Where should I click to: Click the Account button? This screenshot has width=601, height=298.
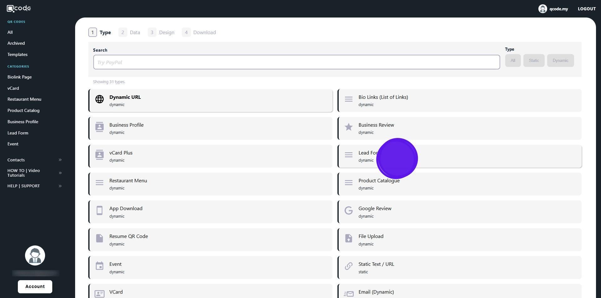coord(35,287)
